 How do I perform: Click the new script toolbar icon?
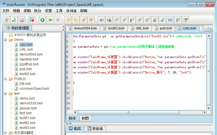pos(7,20)
